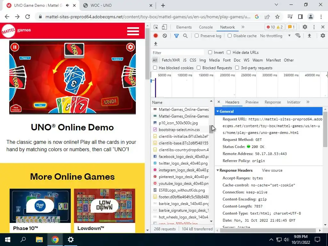Close the request details pane
Viewport: 328px width, 246px height.
point(218,102)
